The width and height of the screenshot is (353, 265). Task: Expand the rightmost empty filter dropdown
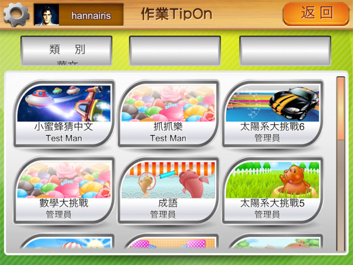point(285,51)
